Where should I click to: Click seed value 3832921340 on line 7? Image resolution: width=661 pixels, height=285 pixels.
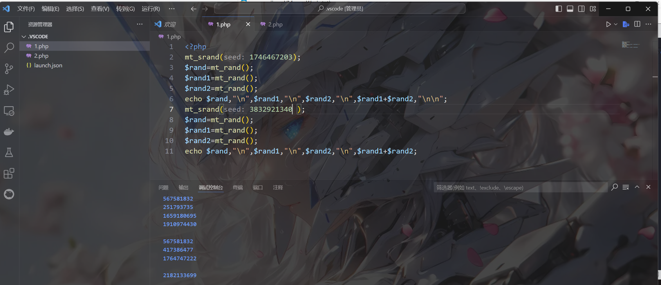(271, 109)
